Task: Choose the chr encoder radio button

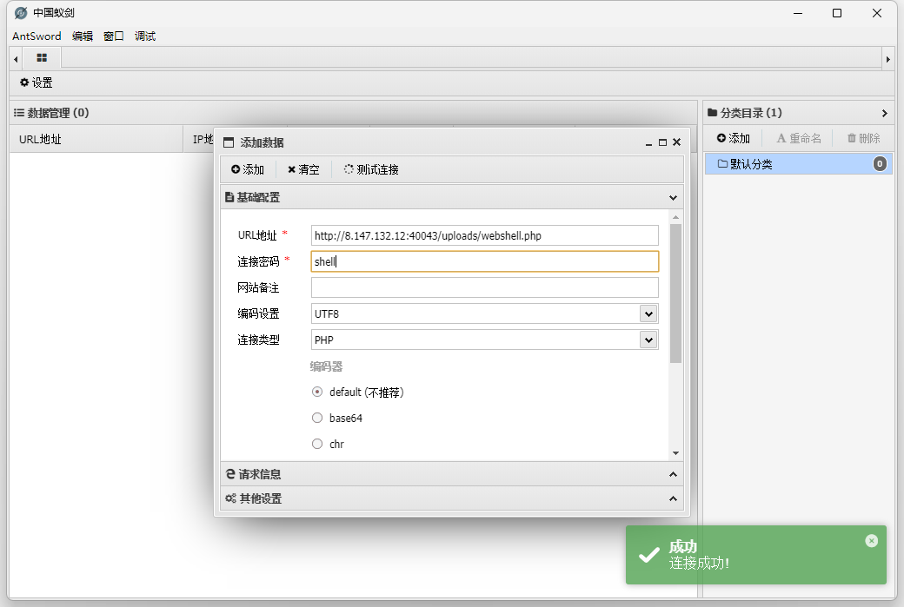Action: tap(317, 444)
